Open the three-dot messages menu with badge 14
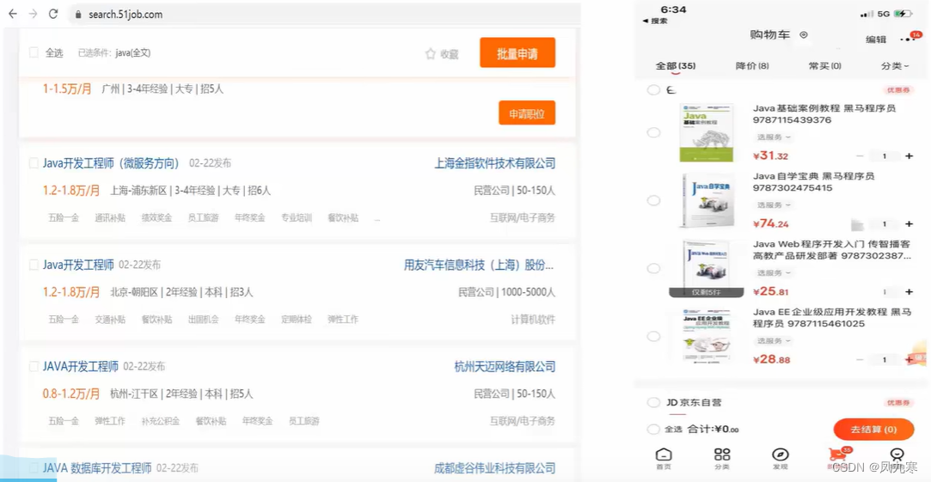This screenshot has width=931, height=482. point(910,38)
